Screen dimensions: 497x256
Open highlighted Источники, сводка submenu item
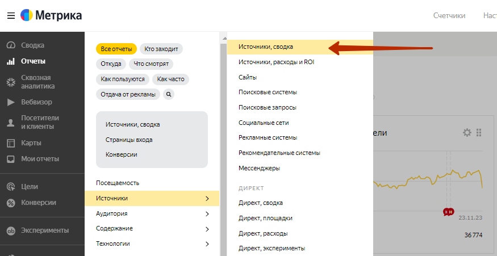click(300, 47)
